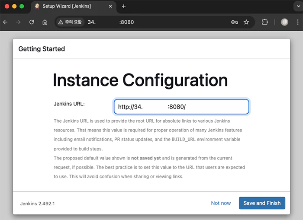Screen dimensions: 303x220
Task: Select the Setup Wizard [Jenkins] tab
Action: click(74, 6)
